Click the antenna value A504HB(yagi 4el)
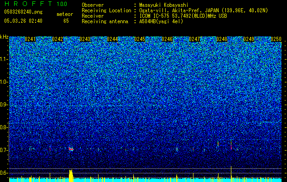 click(161, 21)
